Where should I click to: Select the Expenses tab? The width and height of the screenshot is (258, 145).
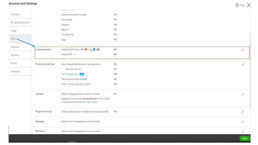pos(15,47)
